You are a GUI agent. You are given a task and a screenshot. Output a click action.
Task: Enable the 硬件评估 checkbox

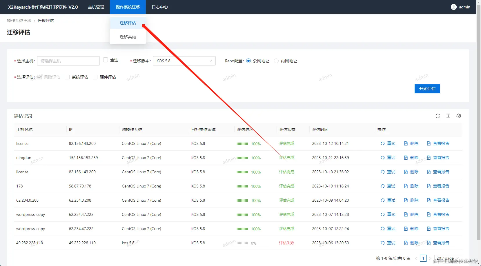[x=95, y=77]
